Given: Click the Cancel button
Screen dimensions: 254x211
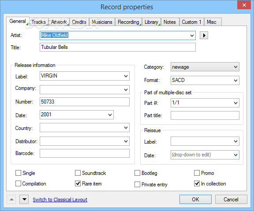Looking at the screenshot, I should point(231,200).
